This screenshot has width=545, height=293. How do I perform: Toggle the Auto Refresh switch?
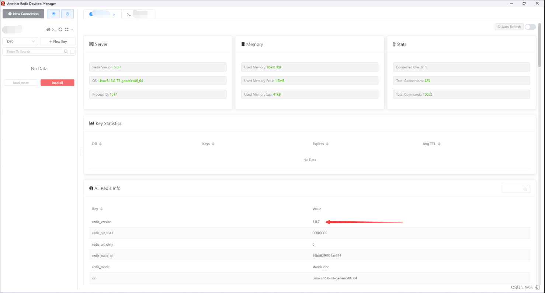tap(530, 27)
